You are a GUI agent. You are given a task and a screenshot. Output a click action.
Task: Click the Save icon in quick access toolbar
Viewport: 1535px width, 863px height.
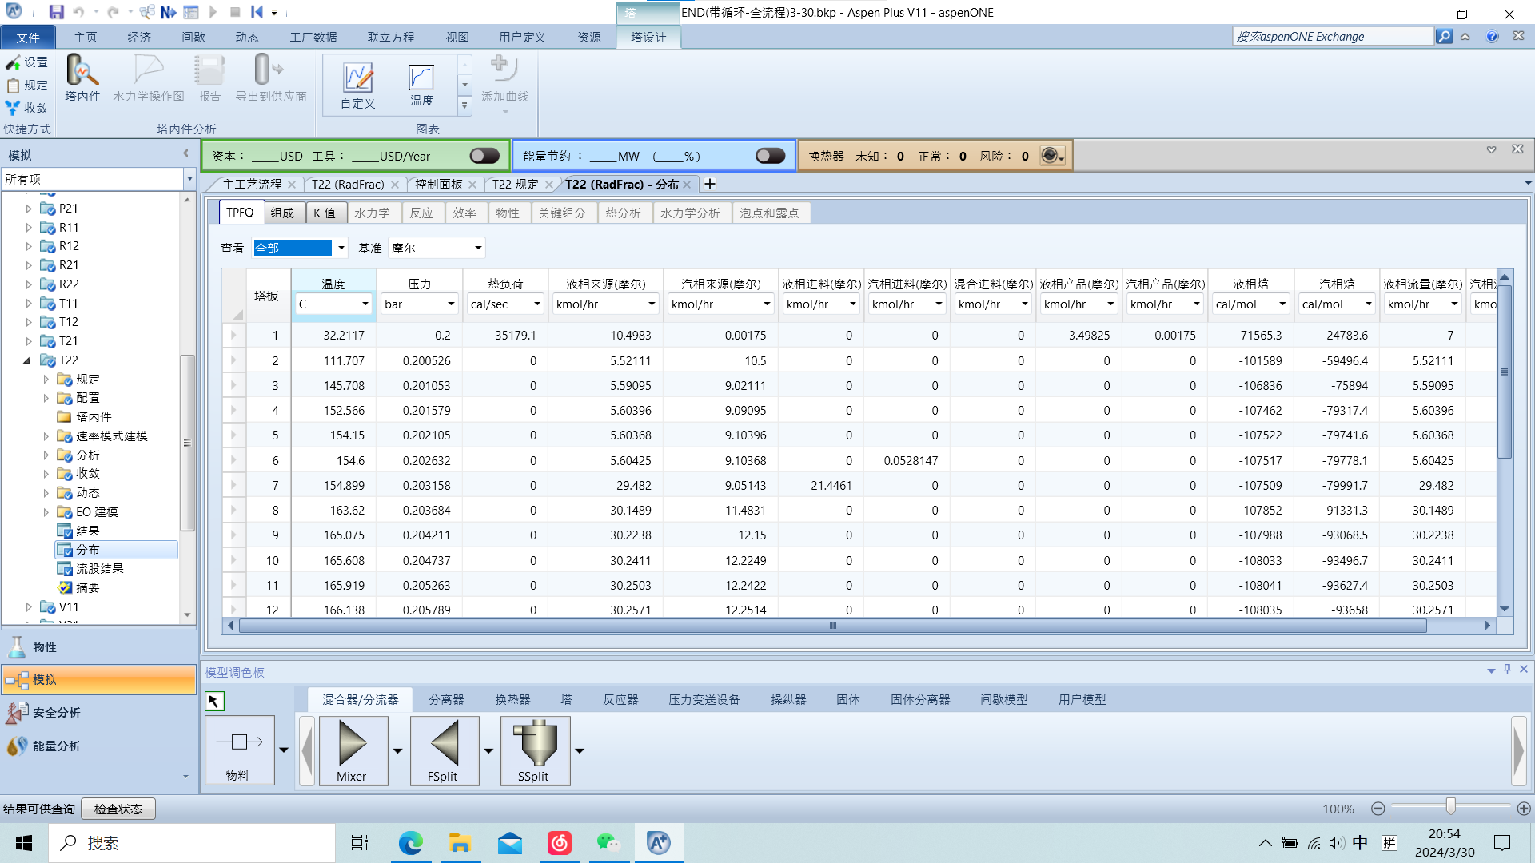[56, 12]
